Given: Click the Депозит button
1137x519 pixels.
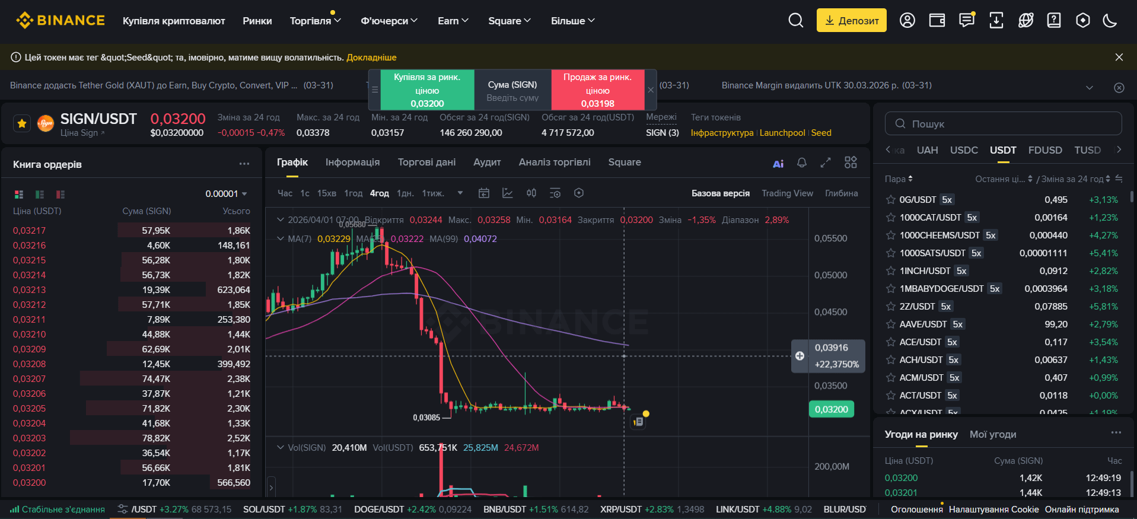Looking at the screenshot, I should click(852, 20).
